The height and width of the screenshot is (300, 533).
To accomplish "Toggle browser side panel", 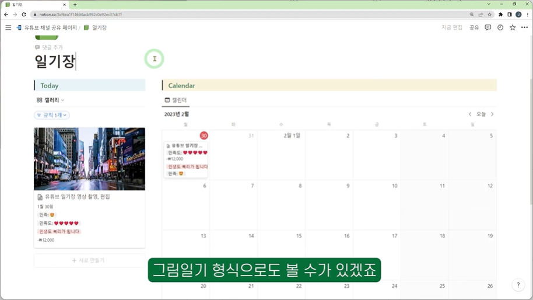I will (509, 14).
